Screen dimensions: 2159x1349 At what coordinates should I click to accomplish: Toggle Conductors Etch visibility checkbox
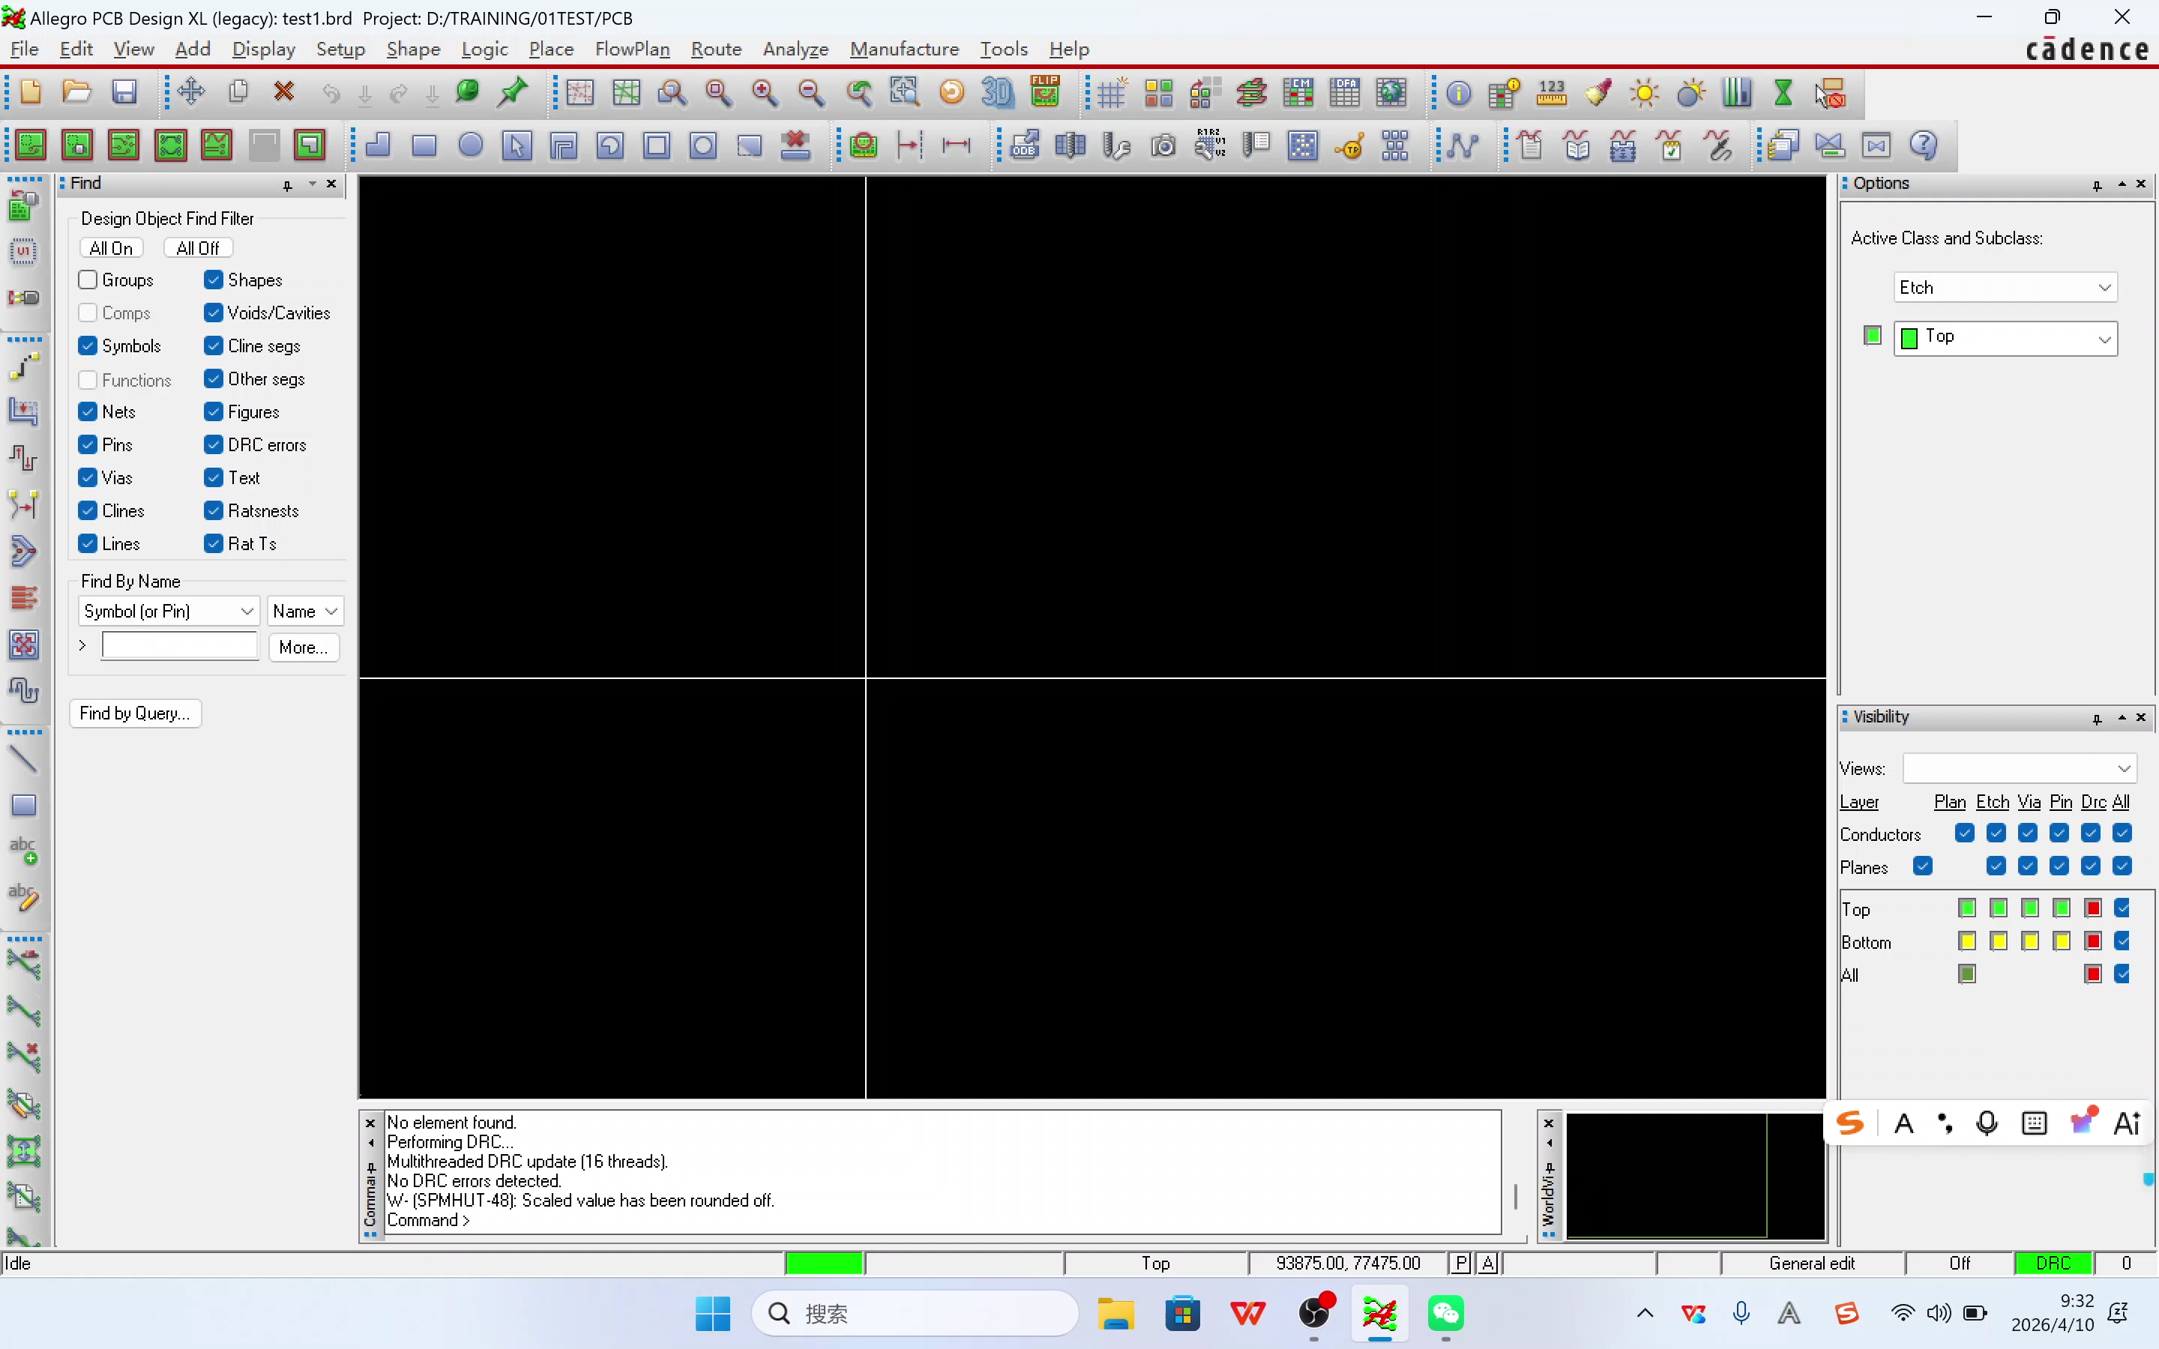pos(1996,833)
